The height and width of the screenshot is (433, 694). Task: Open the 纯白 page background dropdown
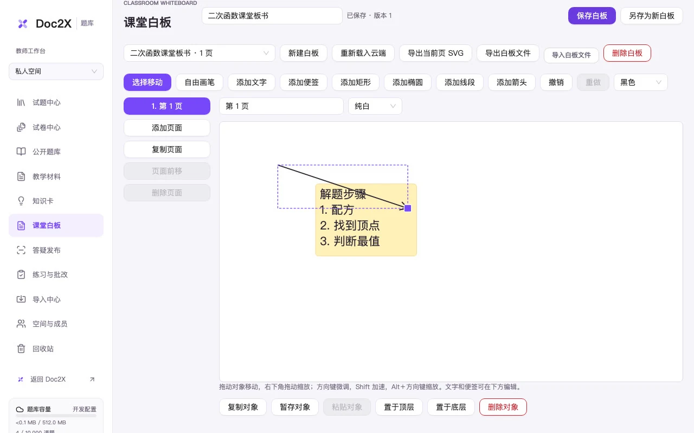(x=375, y=106)
